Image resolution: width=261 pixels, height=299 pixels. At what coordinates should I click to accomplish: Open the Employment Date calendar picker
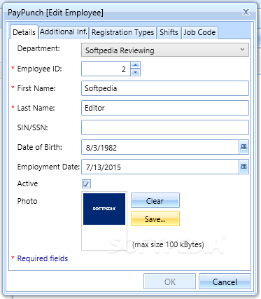[244, 167]
